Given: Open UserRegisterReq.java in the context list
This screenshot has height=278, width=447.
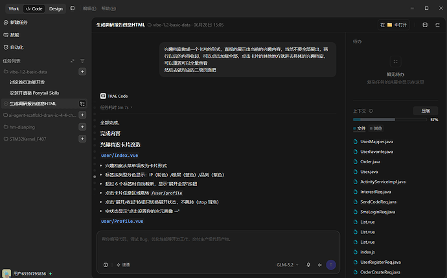Looking at the screenshot, I should [x=380, y=262].
